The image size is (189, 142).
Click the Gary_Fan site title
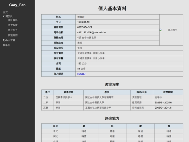[x=17, y=5]
